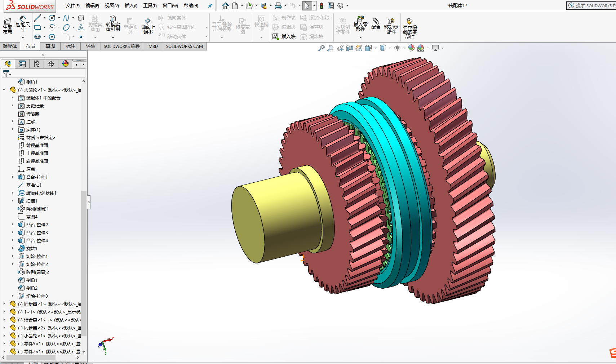Screen dimensions: 616x364
Task: Click the Print icon
Action: point(278,6)
